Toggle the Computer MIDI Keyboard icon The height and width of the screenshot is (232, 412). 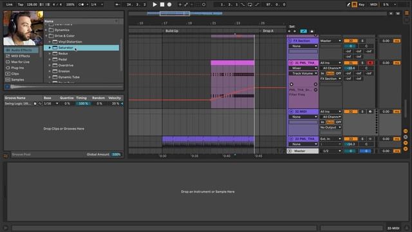[x=354, y=5]
